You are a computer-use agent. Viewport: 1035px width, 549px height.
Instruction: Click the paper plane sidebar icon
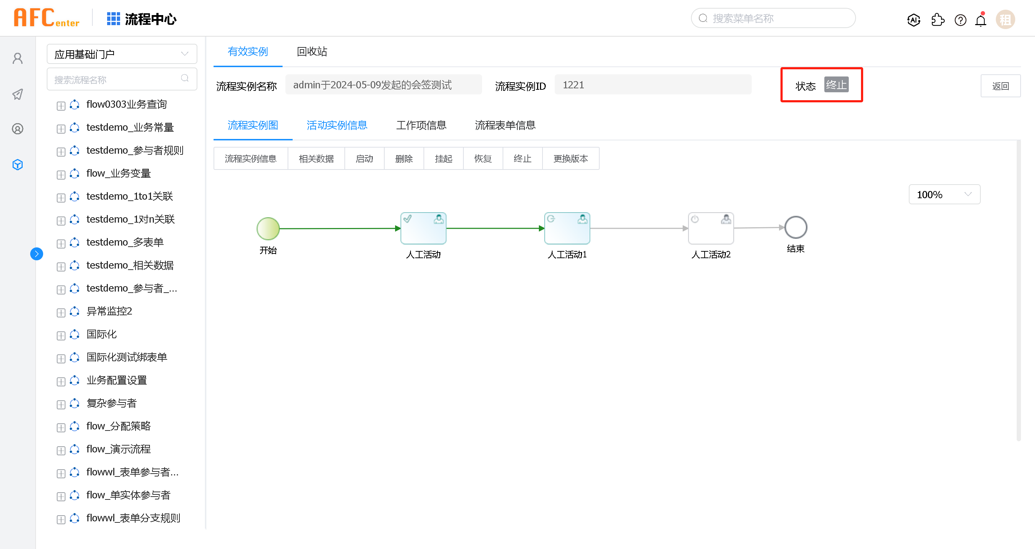coord(18,94)
